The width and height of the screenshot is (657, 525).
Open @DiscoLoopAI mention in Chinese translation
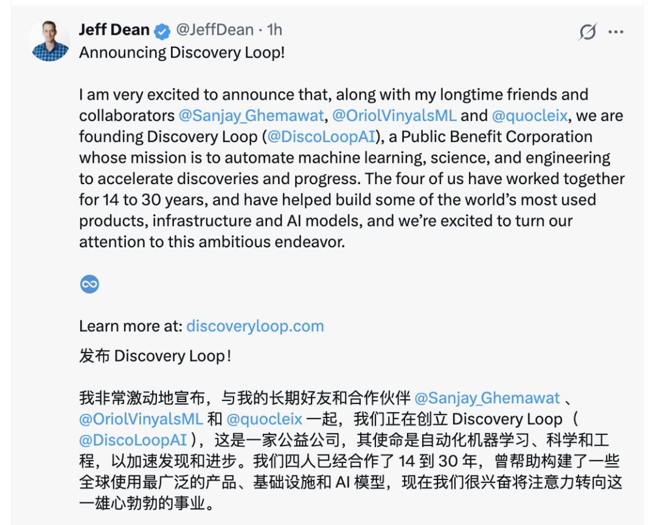[x=133, y=441]
